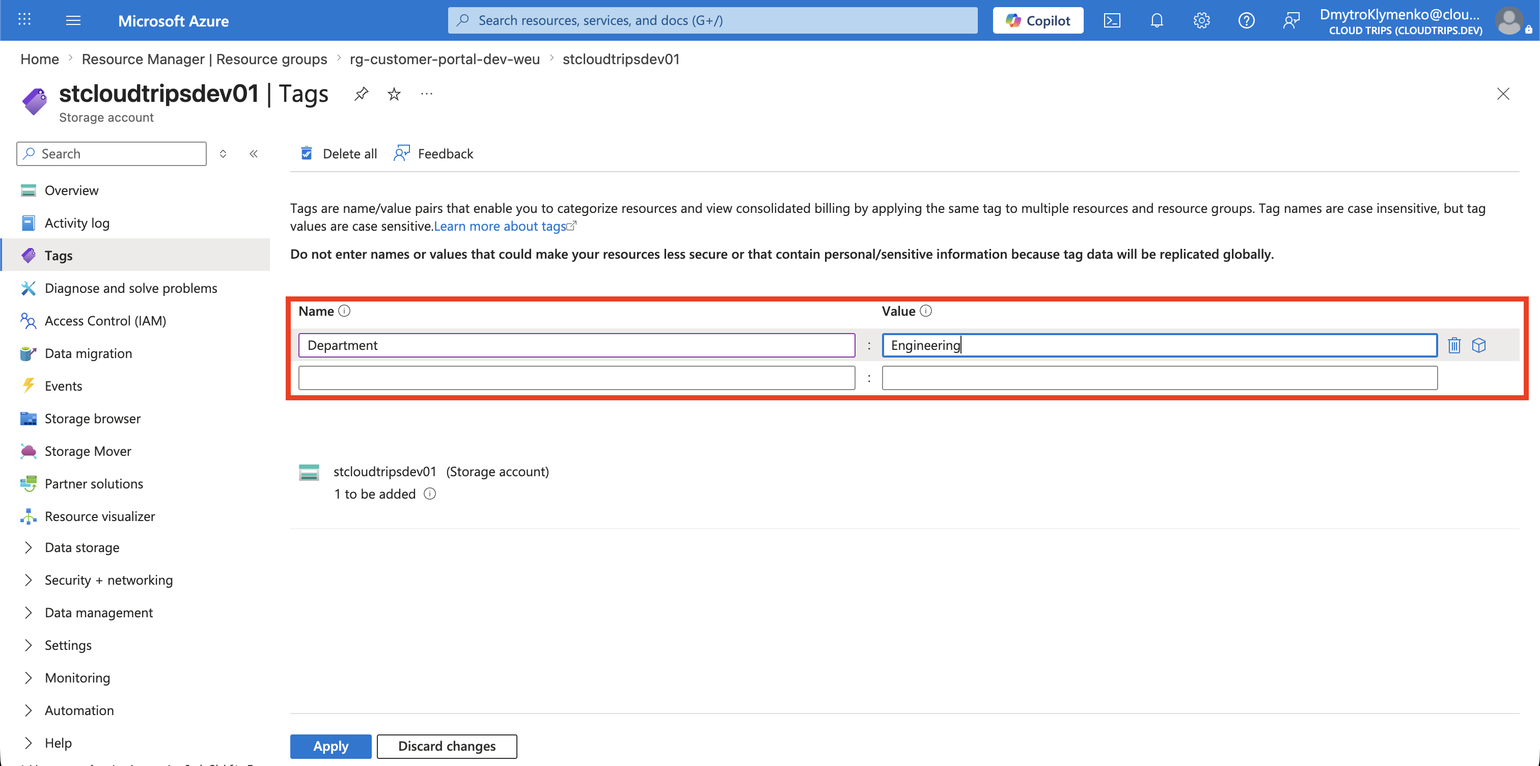This screenshot has height=766, width=1540.
Task: Click the top bar feedback icon
Action: 1291,20
